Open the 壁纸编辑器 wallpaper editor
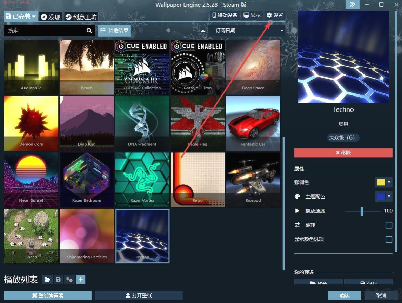 48,295
